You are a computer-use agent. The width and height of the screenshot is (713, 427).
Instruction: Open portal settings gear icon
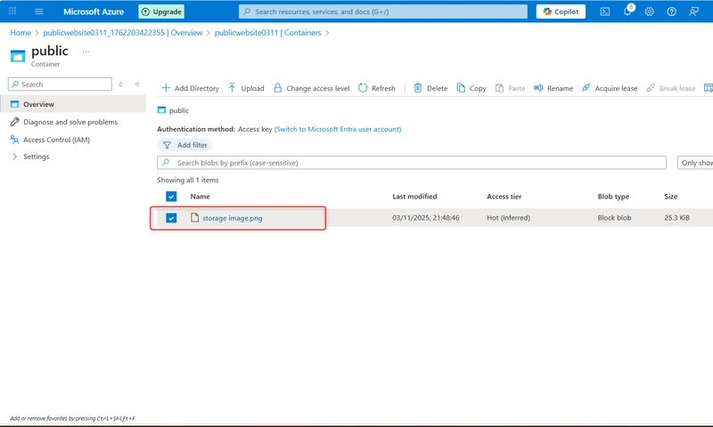pos(650,12)
